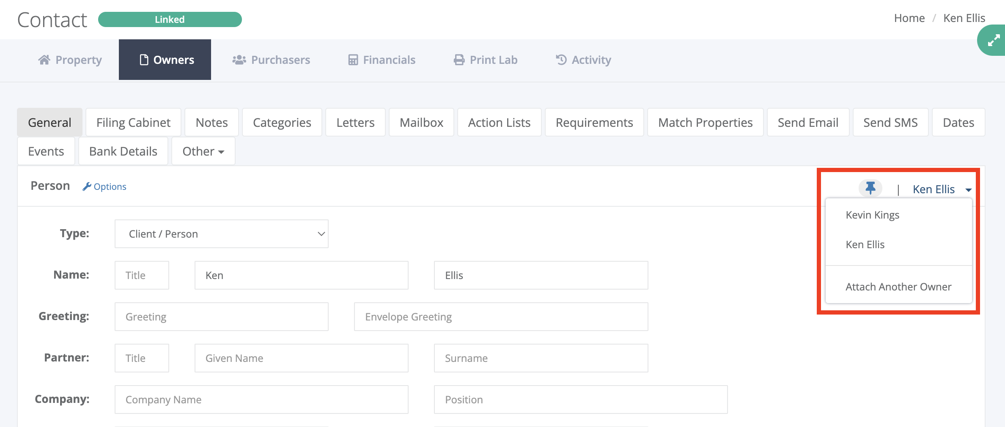Open the Dates sub-tab
This screenshot has height=427, width=1005.
coord(958,123)
